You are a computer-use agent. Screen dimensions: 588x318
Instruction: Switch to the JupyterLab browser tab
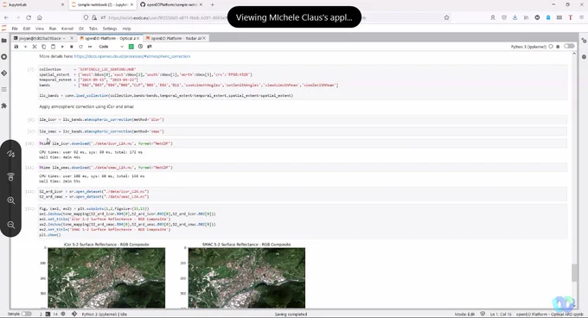[32, 5]
